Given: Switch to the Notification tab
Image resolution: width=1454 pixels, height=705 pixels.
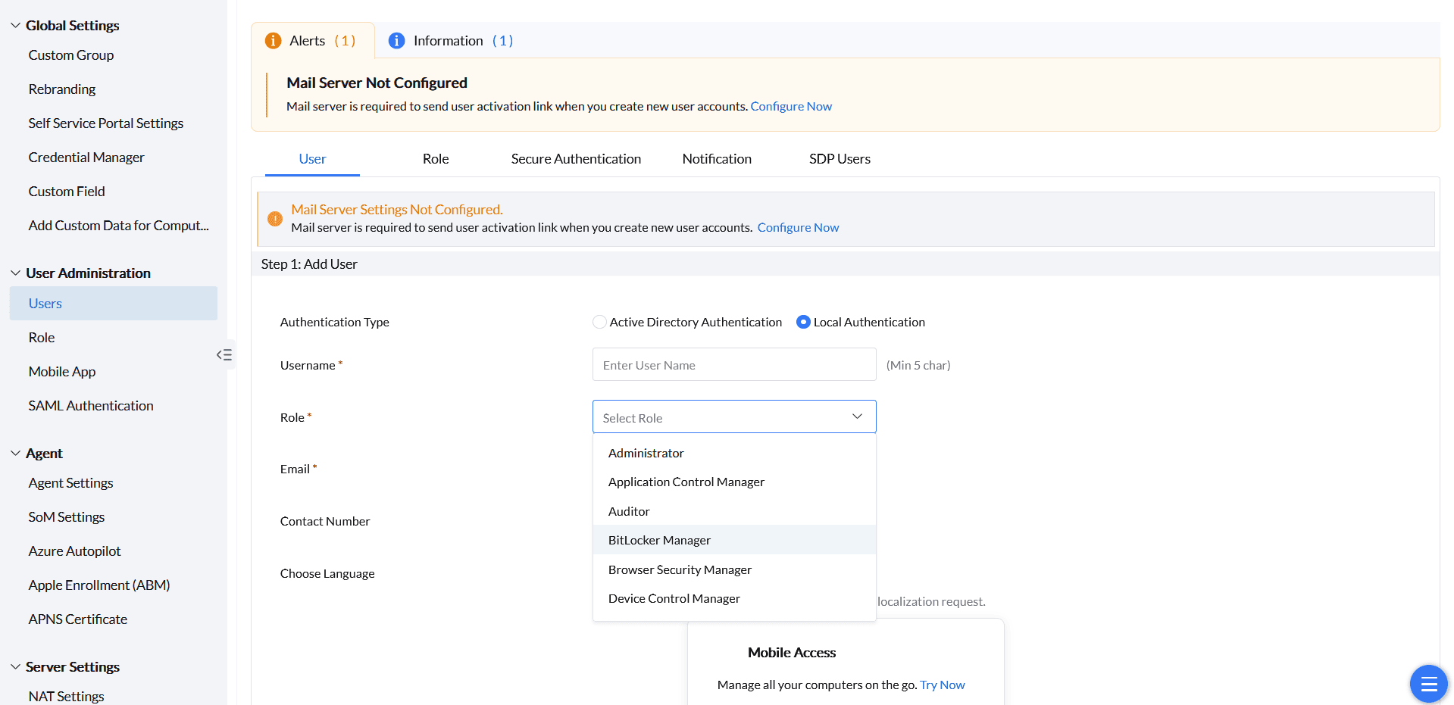Looking at the screenshot, I should (717, 159).
